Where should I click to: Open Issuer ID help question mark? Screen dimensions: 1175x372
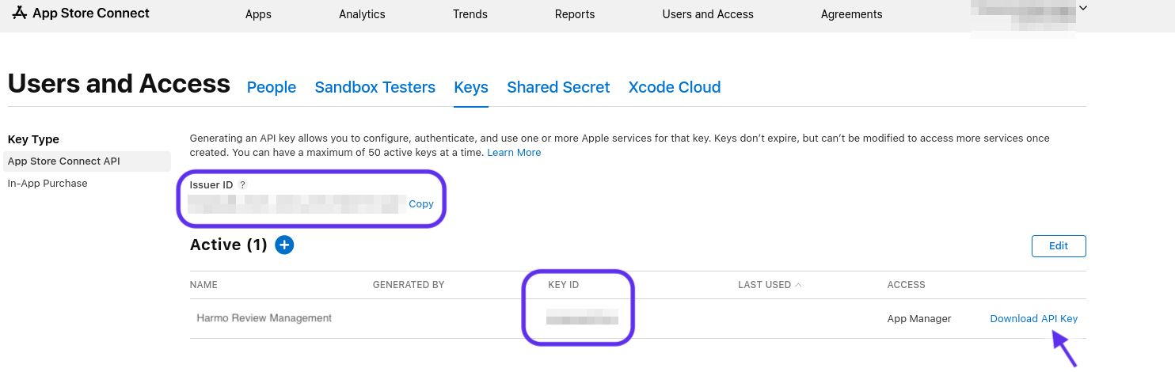coord(243,184)
